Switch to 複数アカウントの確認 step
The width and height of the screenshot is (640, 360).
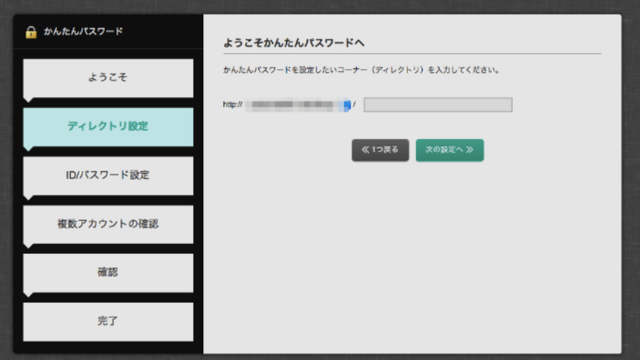point(108,224)
